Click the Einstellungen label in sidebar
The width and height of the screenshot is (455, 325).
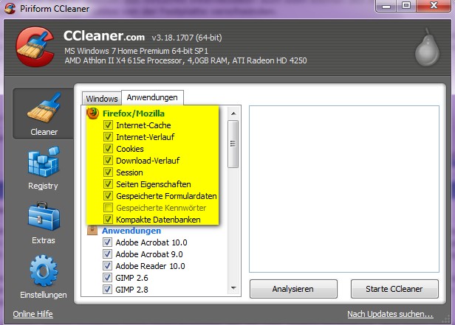44,295
